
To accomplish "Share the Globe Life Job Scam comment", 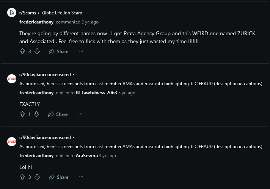I will pos(58,52).
